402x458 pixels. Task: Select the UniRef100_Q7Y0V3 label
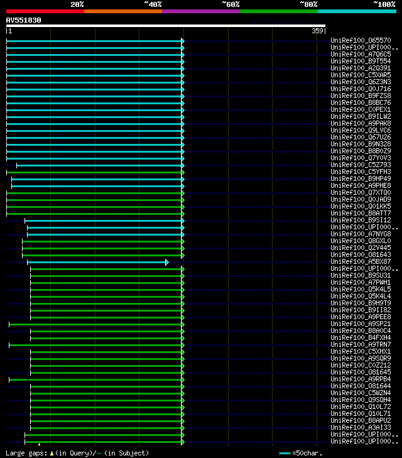(361, 158)
